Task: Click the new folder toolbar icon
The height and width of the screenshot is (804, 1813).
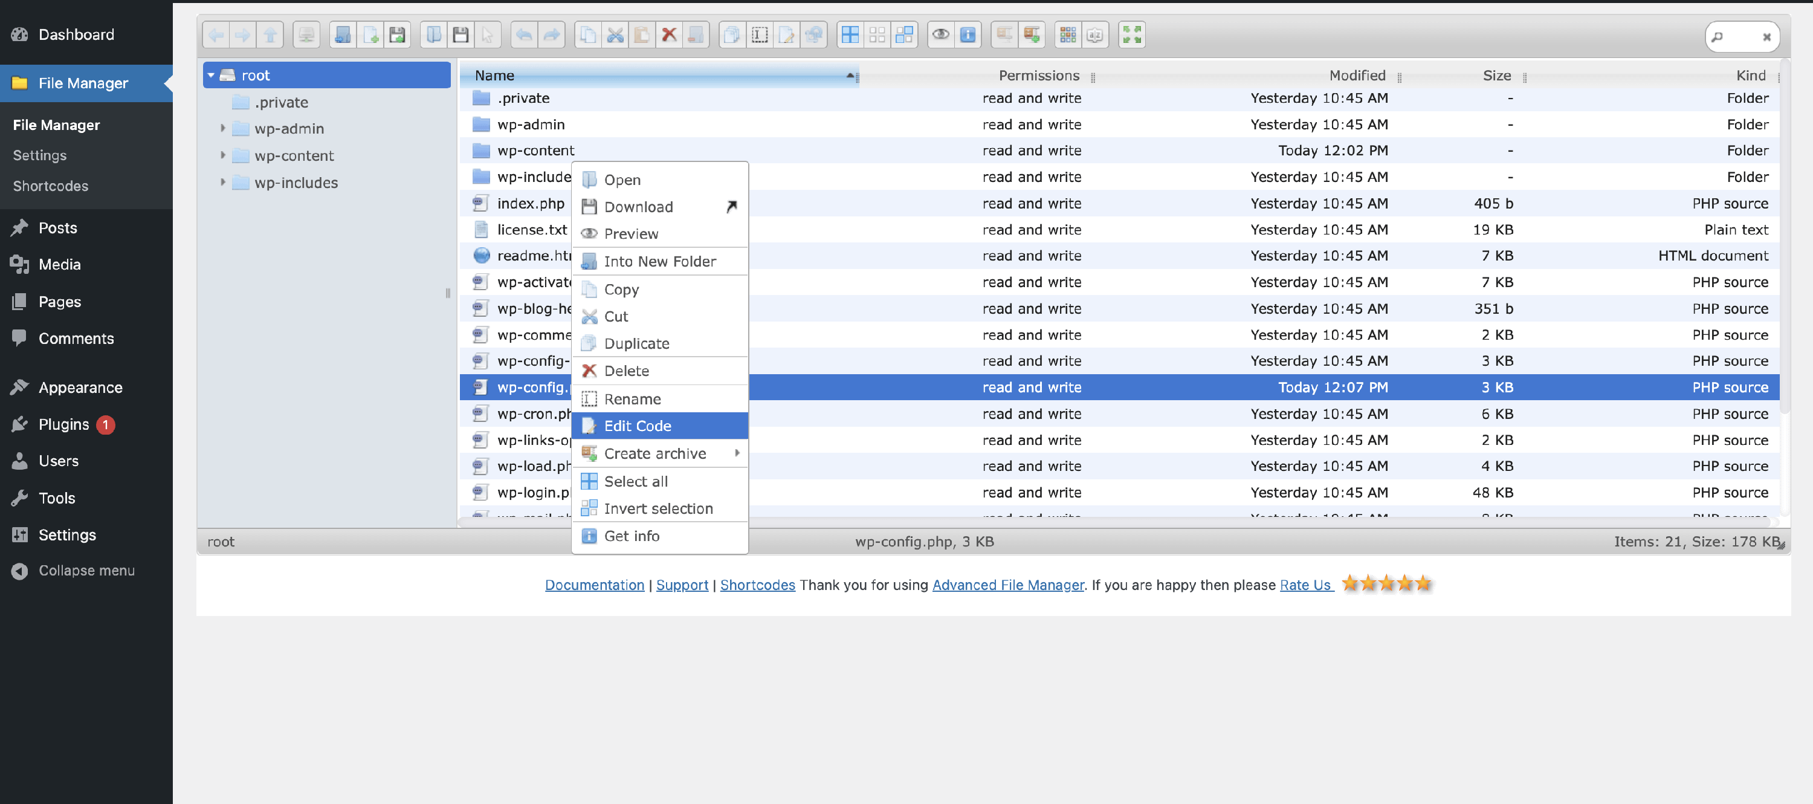Action: point(343,34)
